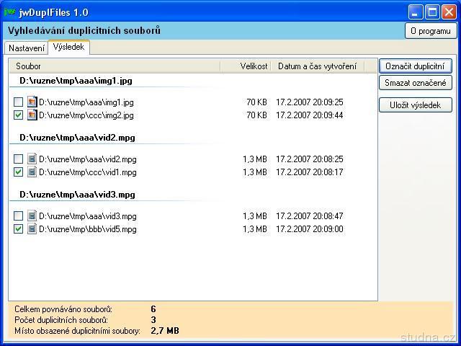Click the image icon beside ccc\img2.jpg
Viewport: 461px width, 346px height.
(x=32, y=115)
